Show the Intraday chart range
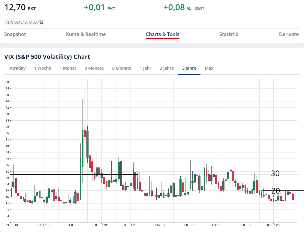The height and width of the screenshot is (232, 304). [x=17, y=68]
